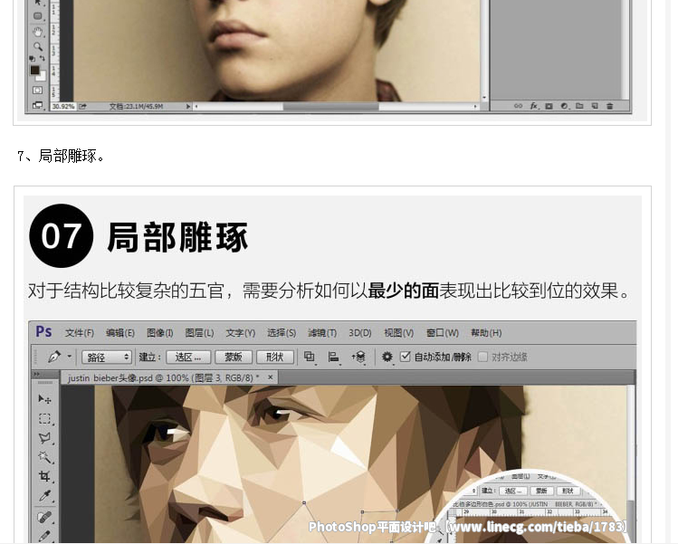Viewport: 678px width, 544px height.
Task: Open the 图层(L) menu
Action: click(x=199, y=333)
